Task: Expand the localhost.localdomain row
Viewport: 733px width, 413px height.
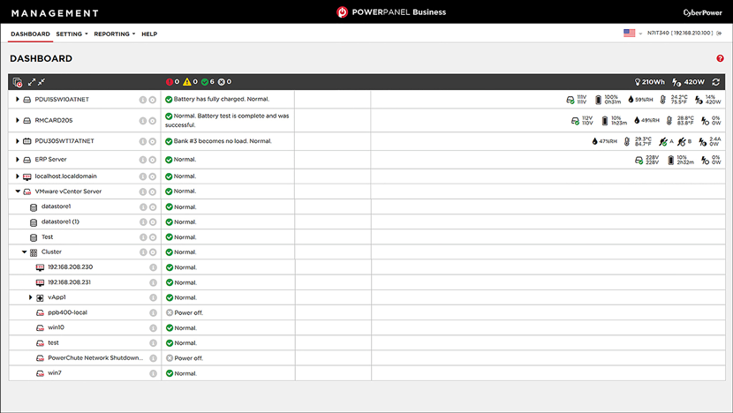Action: (18, 176)
